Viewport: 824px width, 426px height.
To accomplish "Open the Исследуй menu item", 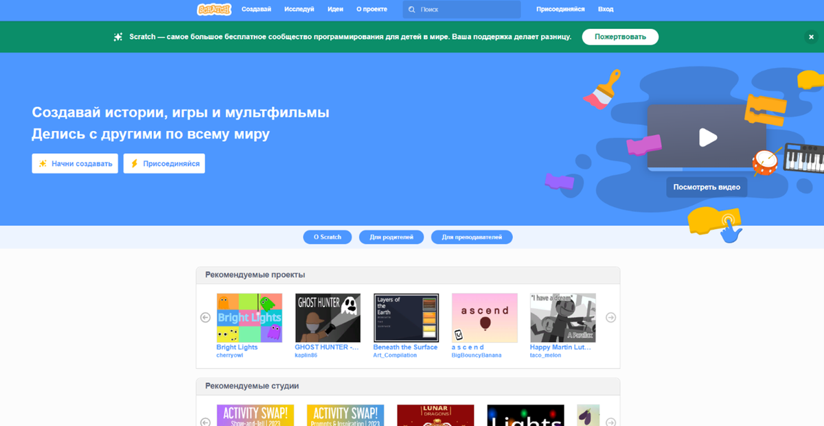I will coord(296,9).
